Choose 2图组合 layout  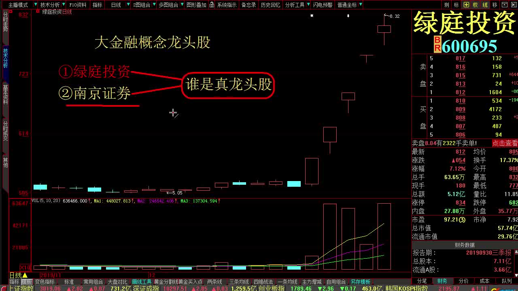click(142, 5)
